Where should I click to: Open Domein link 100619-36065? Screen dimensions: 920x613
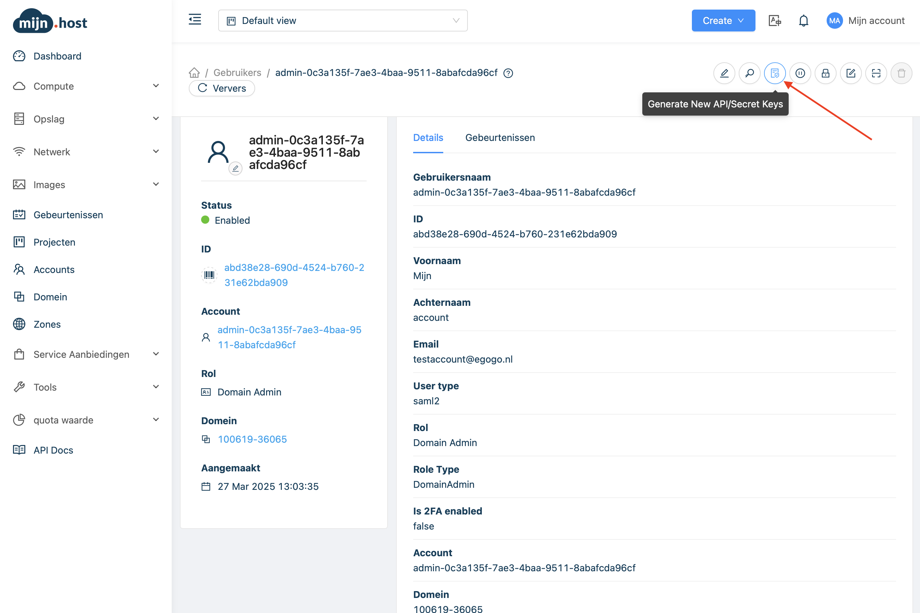click(252, 439)
